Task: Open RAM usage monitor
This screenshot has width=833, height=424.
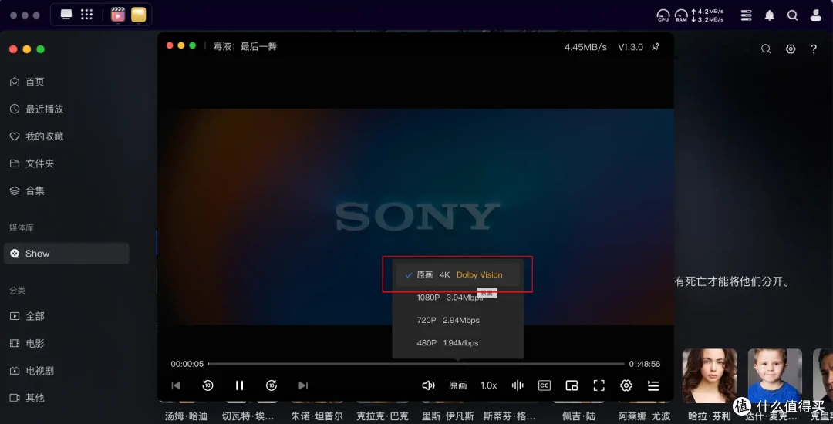Action: tap(681, 15)
